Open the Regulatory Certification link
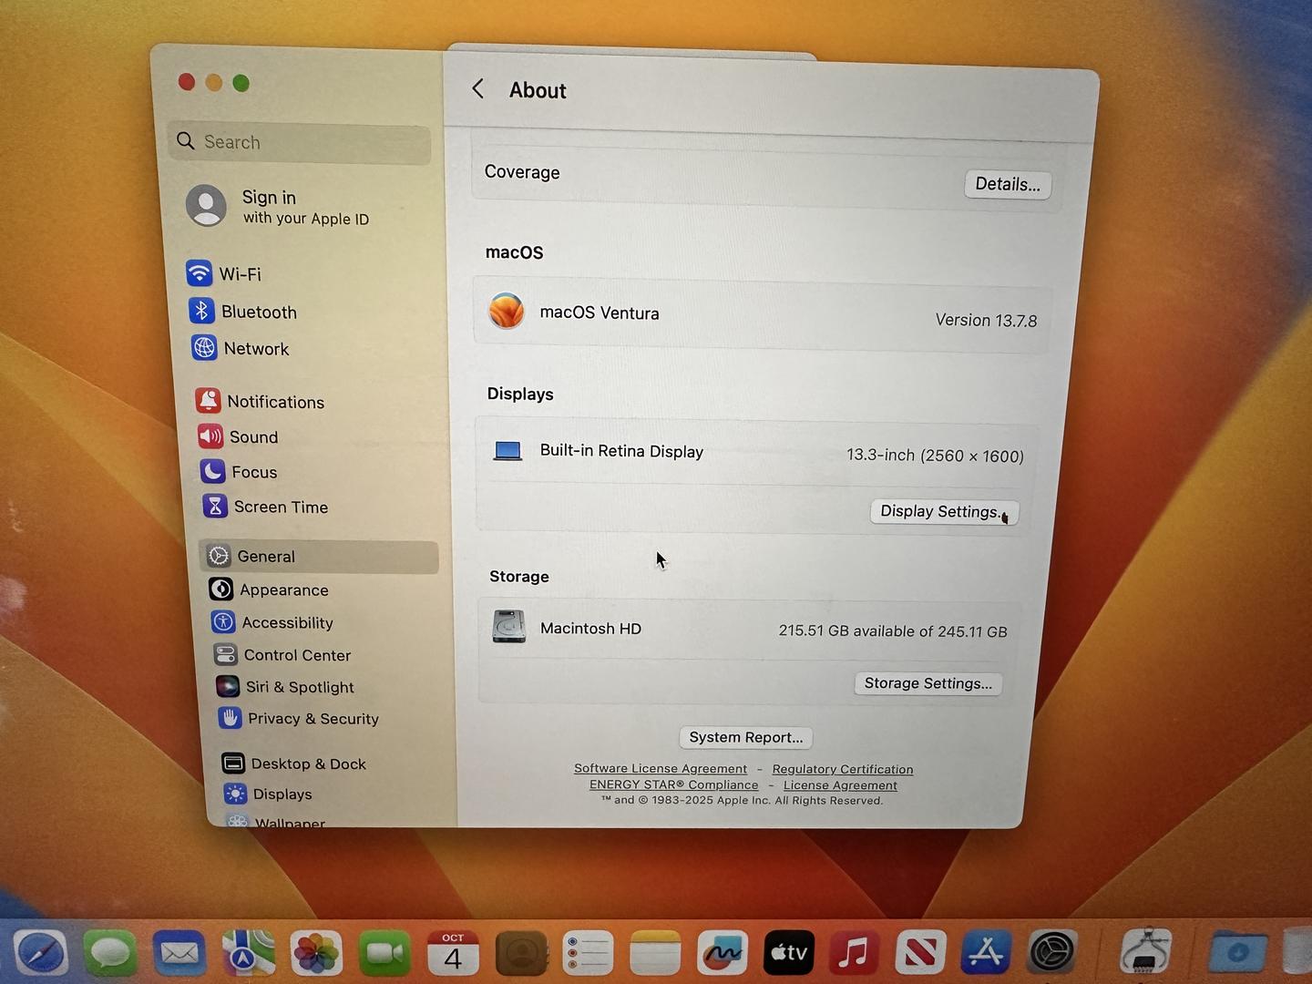 click(842, 770)
